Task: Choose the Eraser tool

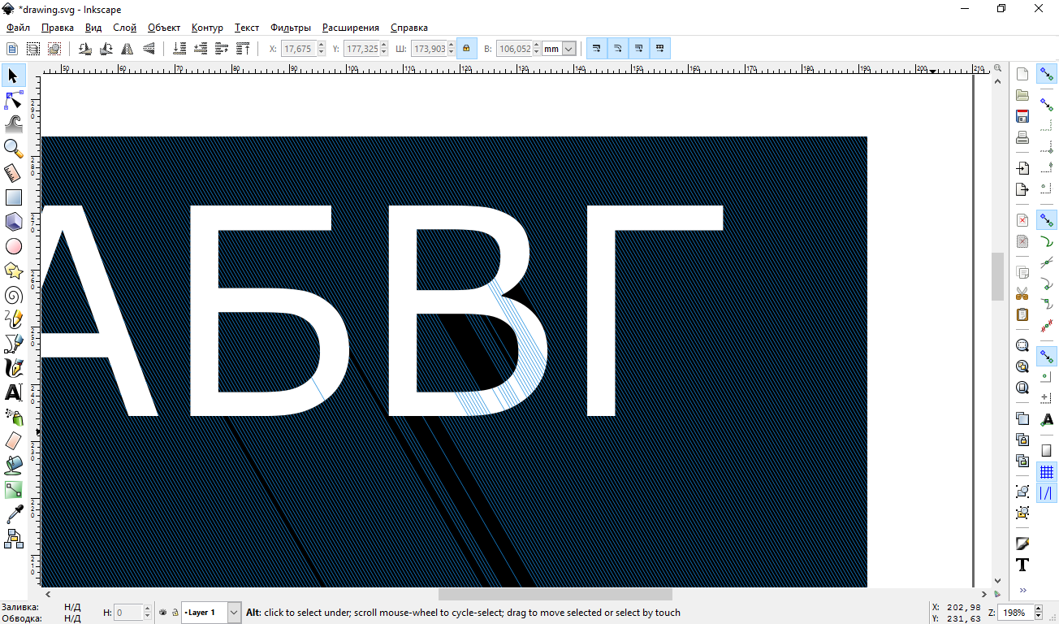Action: tap(13, 441)
